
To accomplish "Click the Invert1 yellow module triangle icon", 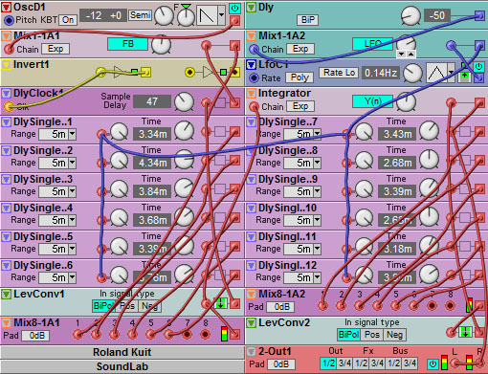I will pyautogui.click(x=6, y=65).
